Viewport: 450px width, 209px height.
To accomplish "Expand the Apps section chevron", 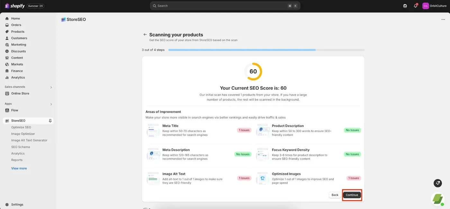I will pos(51,104).
